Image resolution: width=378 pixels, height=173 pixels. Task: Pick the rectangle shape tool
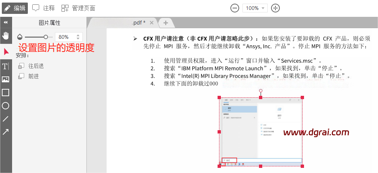(x=5, y=93)
